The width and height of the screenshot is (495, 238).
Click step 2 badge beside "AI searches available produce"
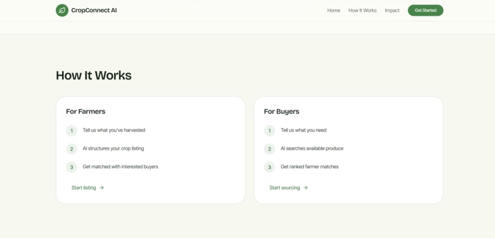270,149
